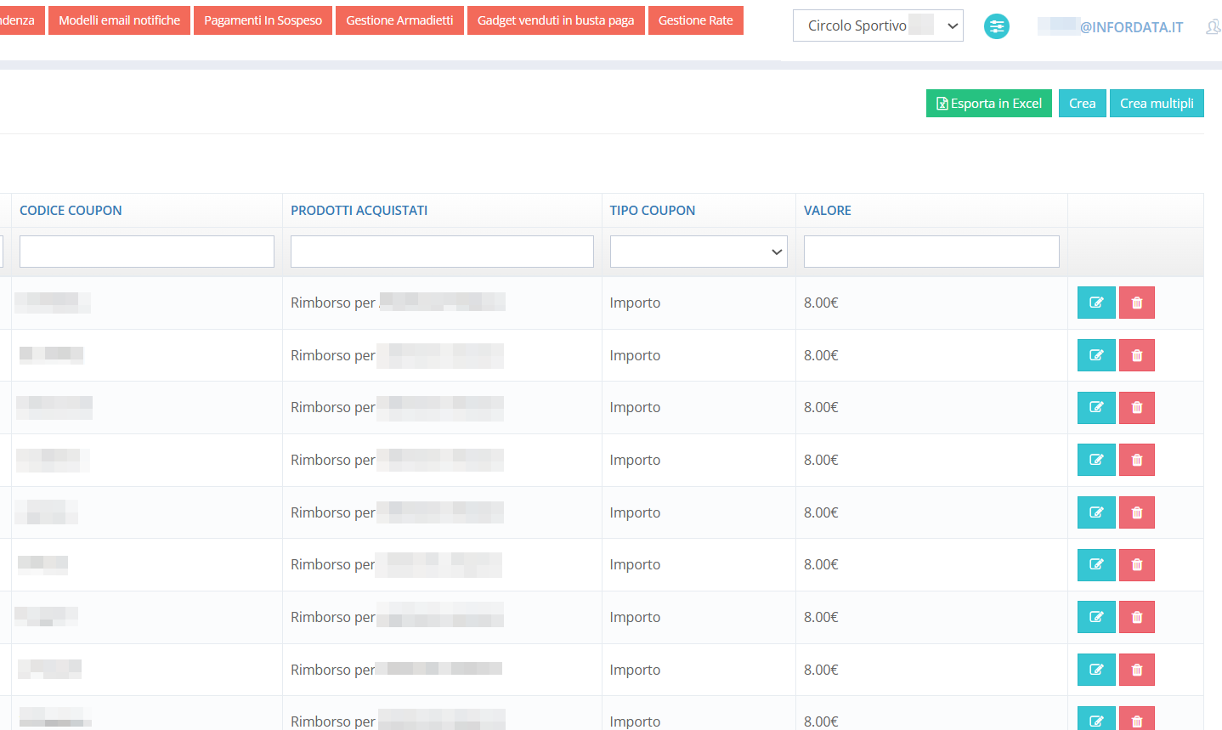Open the Tipo Coupon filter dropdown
Image resolution: width=1222 pixels, height=730 pixels.
coord(698,252)
